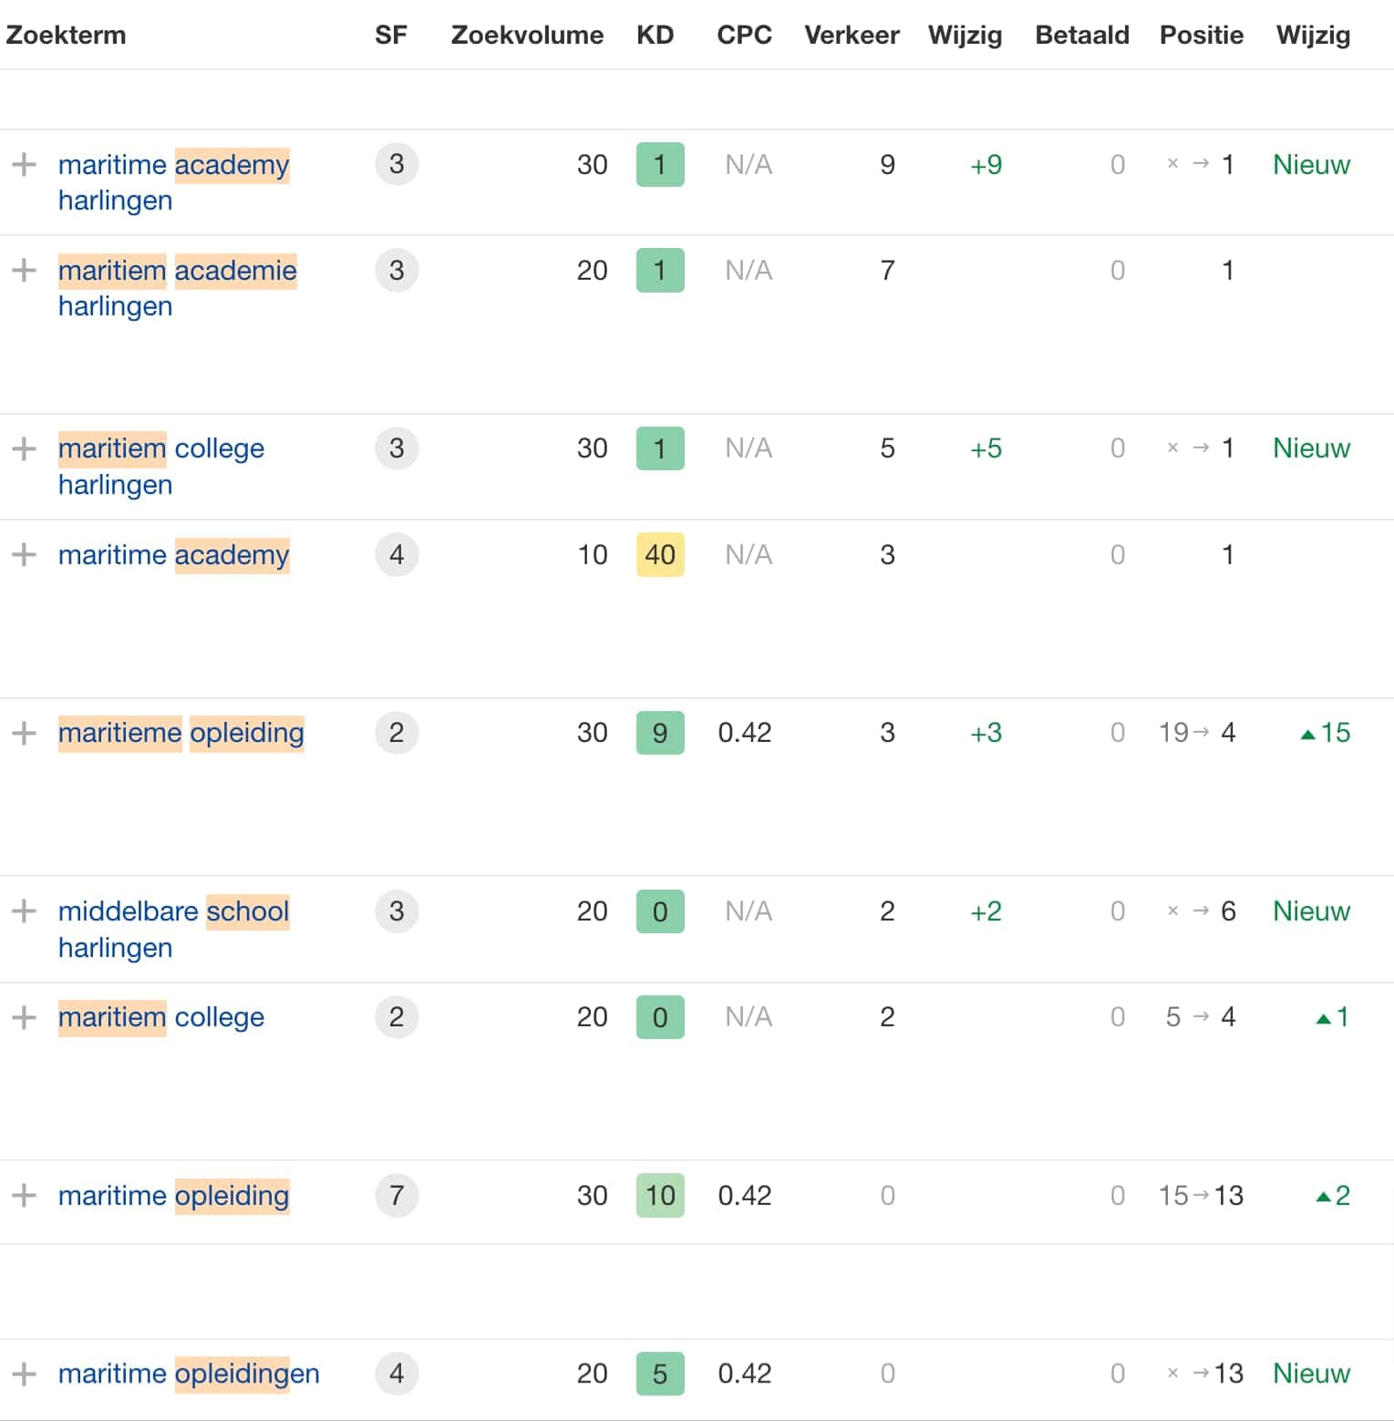Expand the 'maritiem college harlingen' row
The width and height of the screenshot is (1394, 1421).
(24, 448)
